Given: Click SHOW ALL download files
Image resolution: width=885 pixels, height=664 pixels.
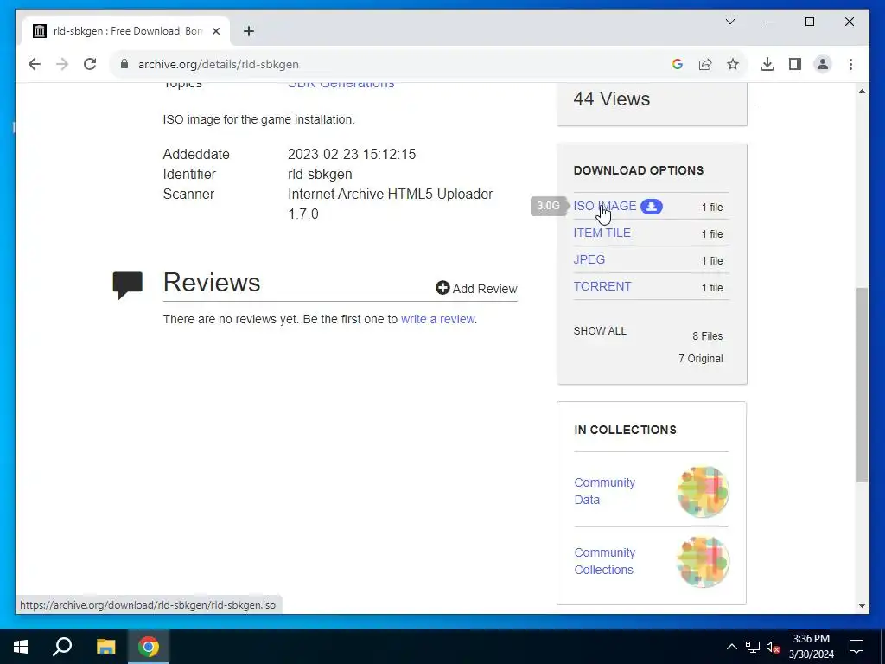Looking at the screenshot, I should tap(600, 331).
